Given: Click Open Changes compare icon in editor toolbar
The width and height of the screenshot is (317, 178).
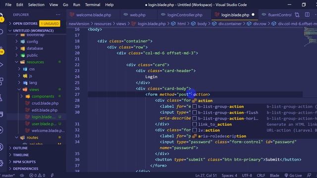Looking at the screenshot, I should [x=297, y=15].
